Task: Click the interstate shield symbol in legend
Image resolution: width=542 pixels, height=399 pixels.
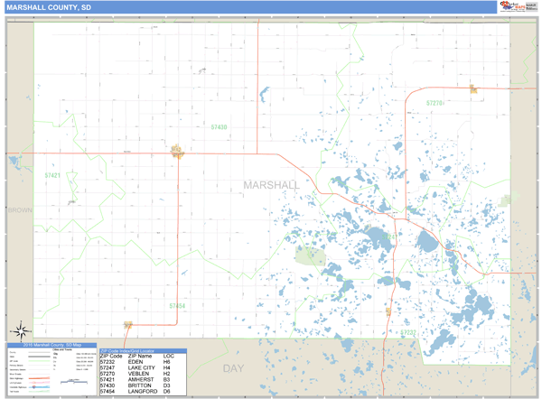Action: 34,387
